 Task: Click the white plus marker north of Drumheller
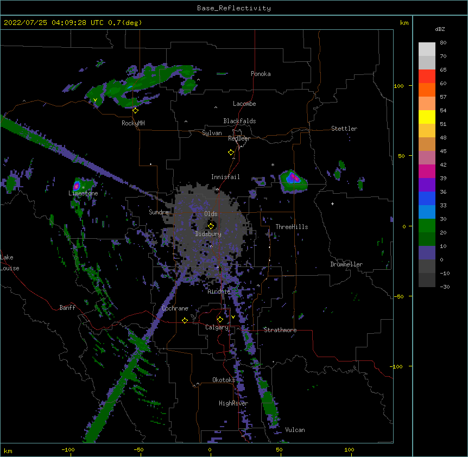tap(332, 204)
